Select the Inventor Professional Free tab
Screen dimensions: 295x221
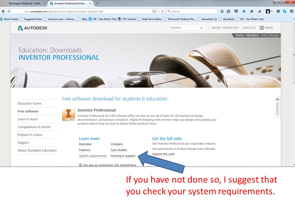(70, 3)
